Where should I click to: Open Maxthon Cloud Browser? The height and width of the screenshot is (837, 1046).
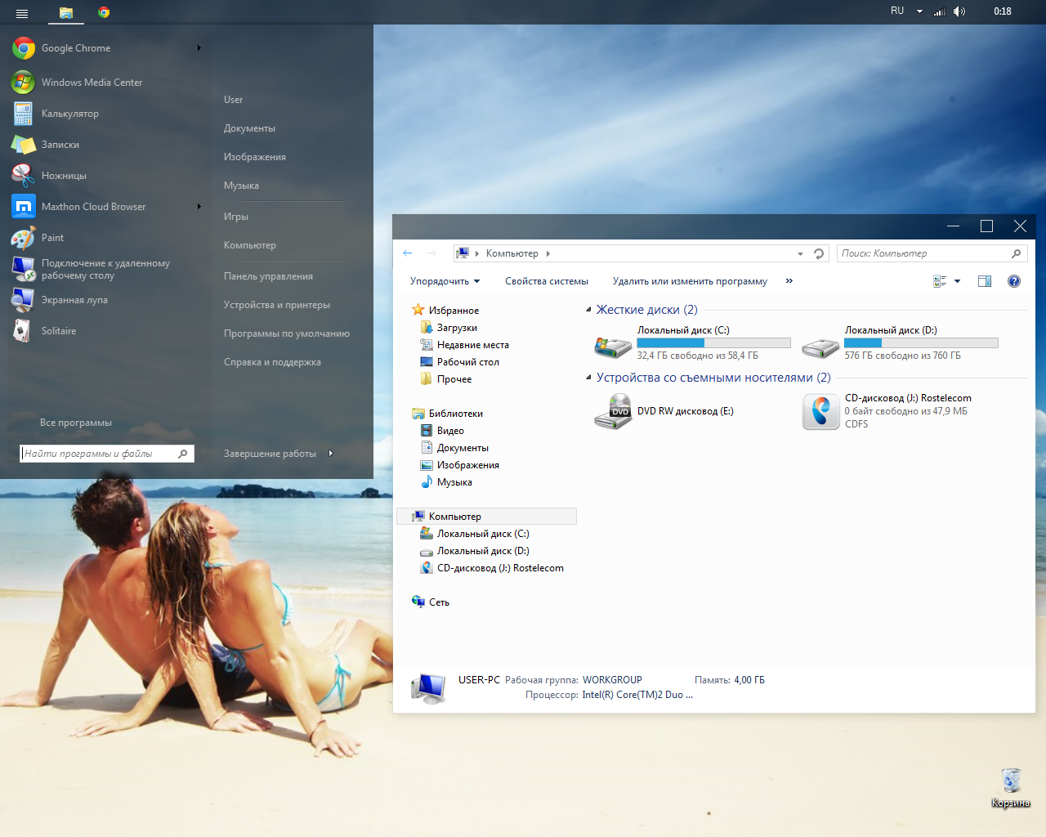93,207
